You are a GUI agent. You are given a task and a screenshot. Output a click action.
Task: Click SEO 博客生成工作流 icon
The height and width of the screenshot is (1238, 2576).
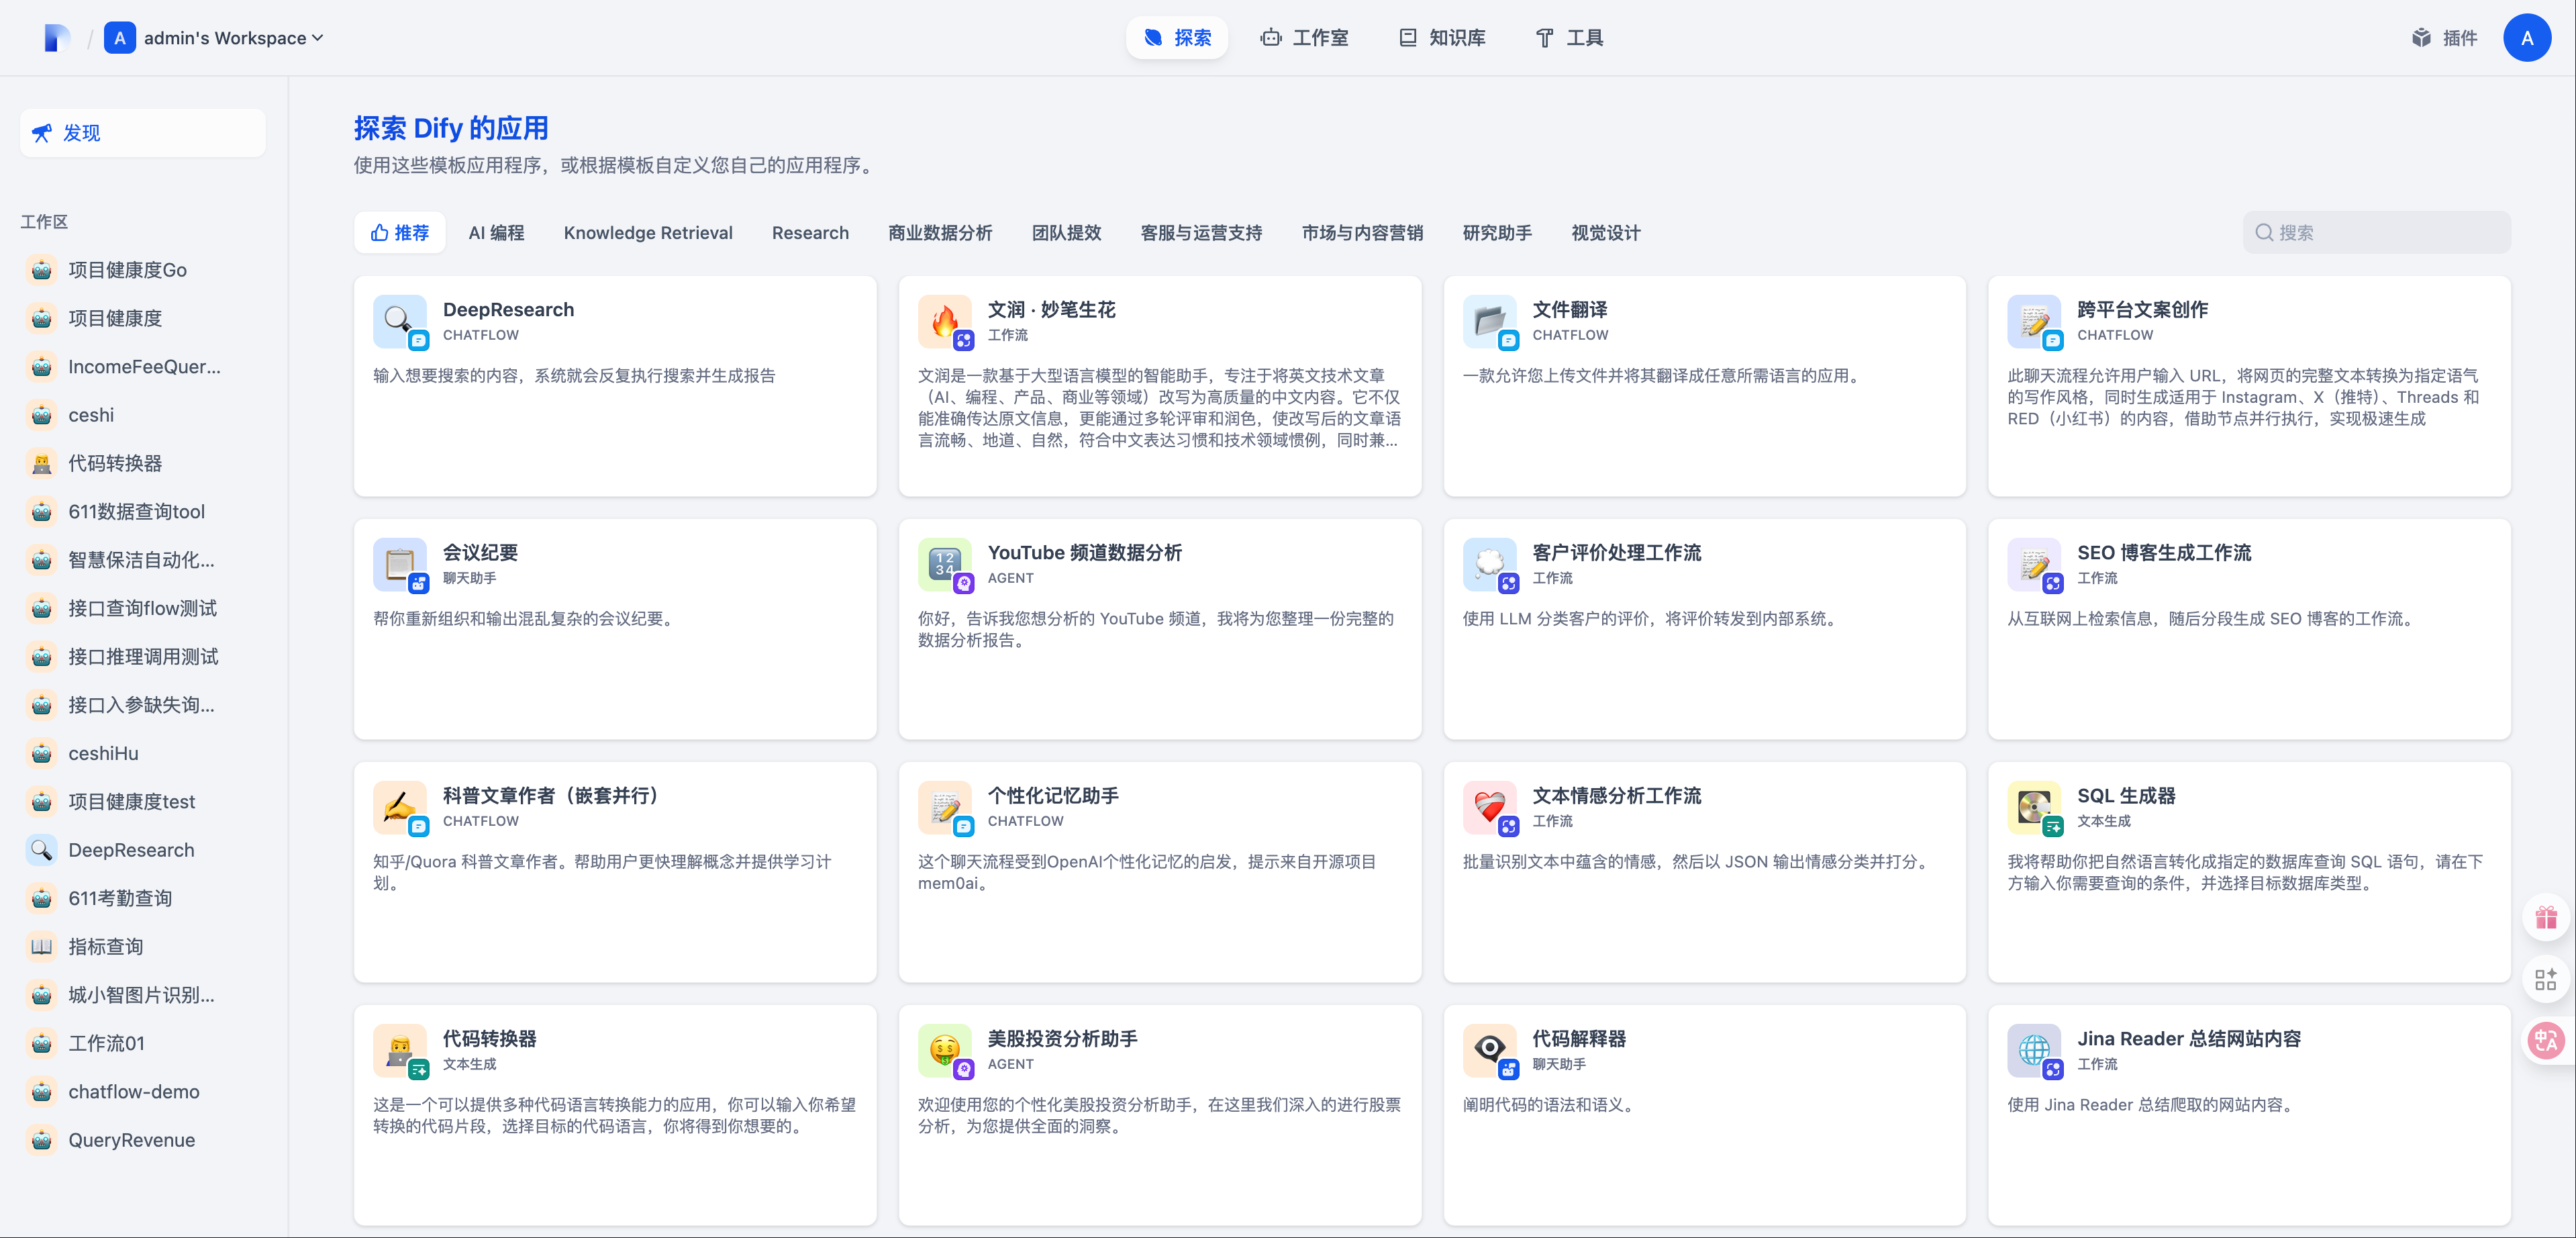(x=2035, y=564)
